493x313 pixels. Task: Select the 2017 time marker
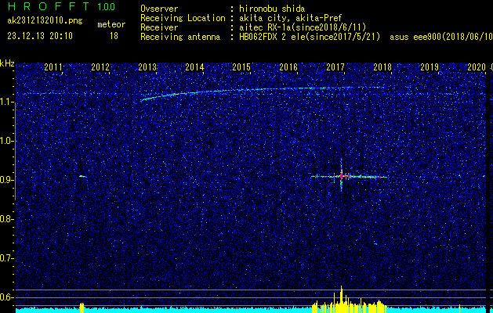pos(335,67)
